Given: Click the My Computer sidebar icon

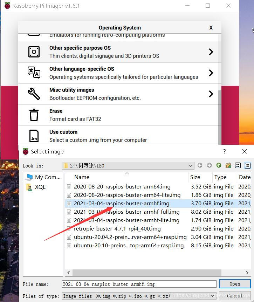Looking at the screenshot, I should 29,177.
